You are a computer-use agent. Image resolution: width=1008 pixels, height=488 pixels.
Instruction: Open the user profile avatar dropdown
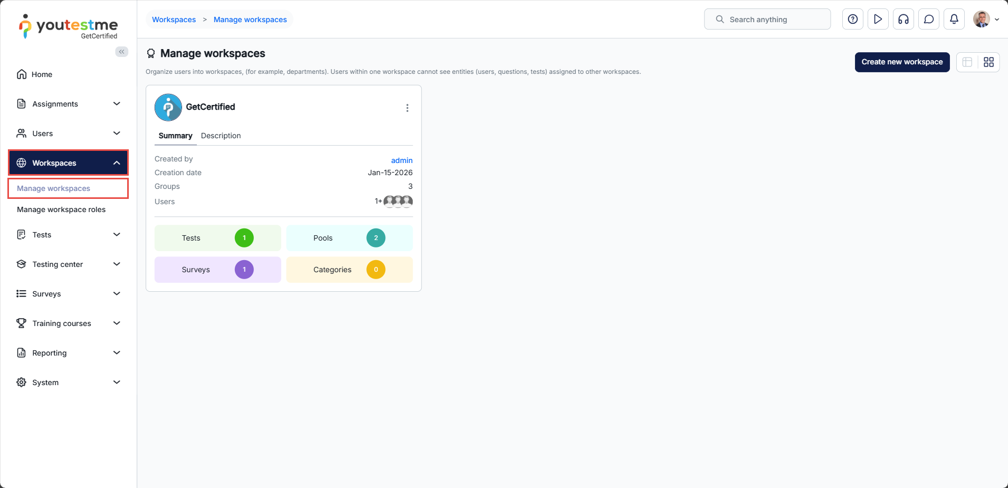(x=985, y=20)
